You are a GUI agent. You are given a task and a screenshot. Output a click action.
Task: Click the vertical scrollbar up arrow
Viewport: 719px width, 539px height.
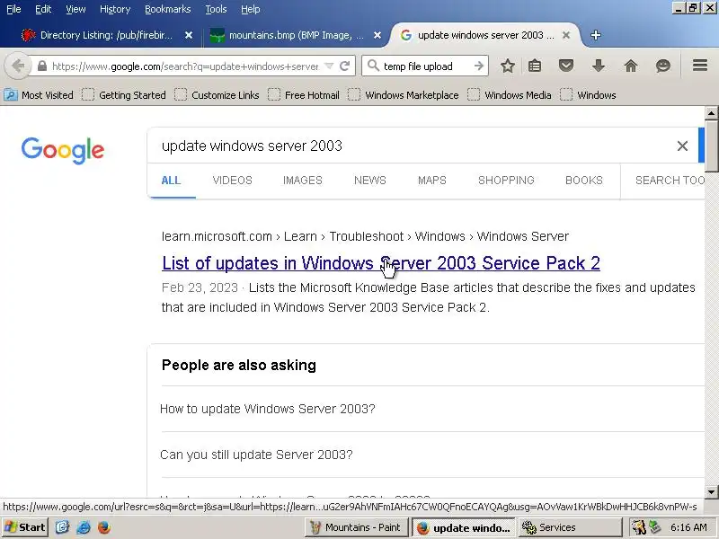click(711, 112)
